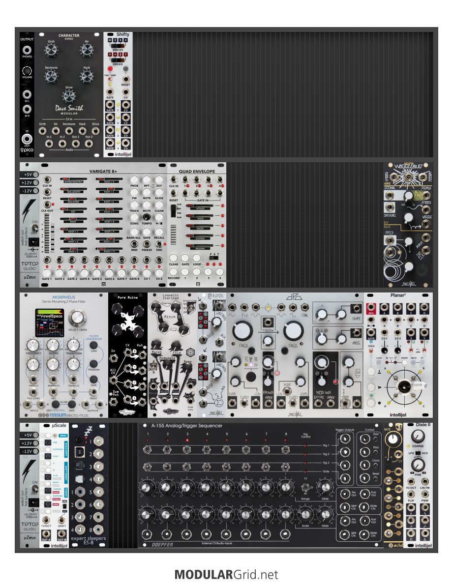
Task: Click the Coarse knob on the Dixie II
Action: (418, 436)
